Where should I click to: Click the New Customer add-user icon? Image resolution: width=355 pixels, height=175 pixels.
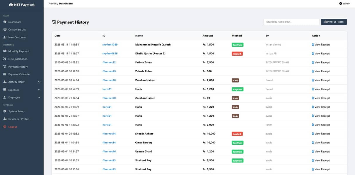coord(5,37)
